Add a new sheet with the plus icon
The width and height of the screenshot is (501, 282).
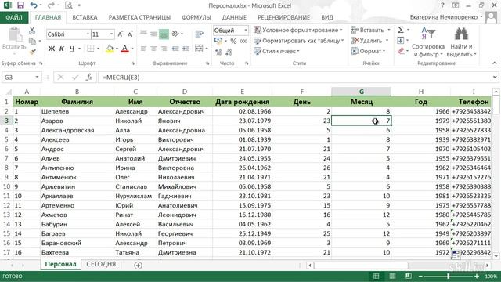click(x=138, y=265)
